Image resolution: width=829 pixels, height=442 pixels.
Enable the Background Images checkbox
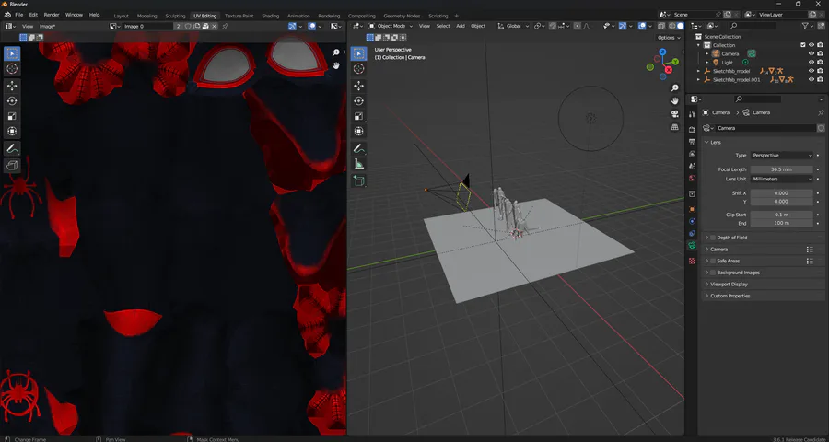[713, 273]
